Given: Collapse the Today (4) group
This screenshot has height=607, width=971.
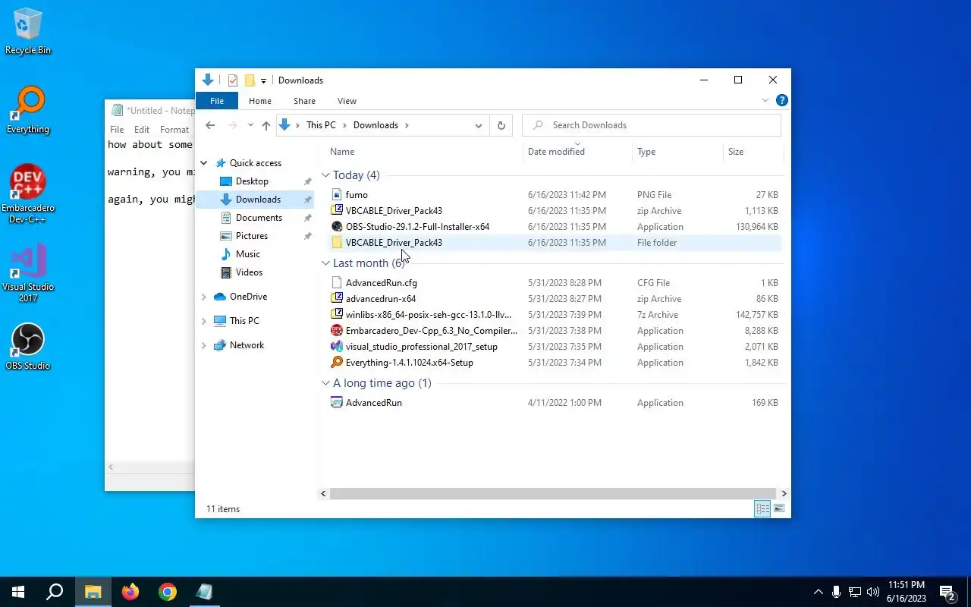Looking at the screenshot, I should 325,175.
